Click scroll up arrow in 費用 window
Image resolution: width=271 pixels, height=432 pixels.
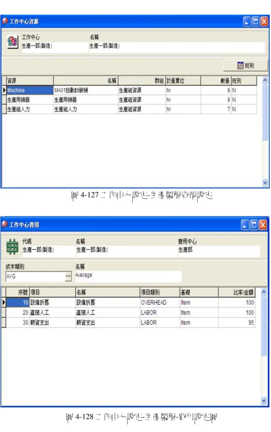(264, 292)
